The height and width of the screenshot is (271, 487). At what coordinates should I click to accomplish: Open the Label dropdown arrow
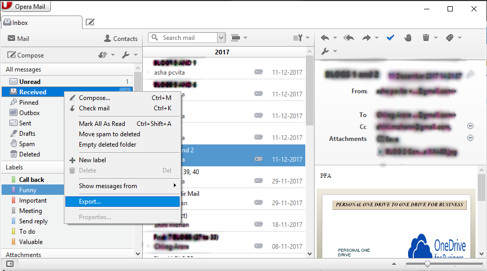(459, 38)
